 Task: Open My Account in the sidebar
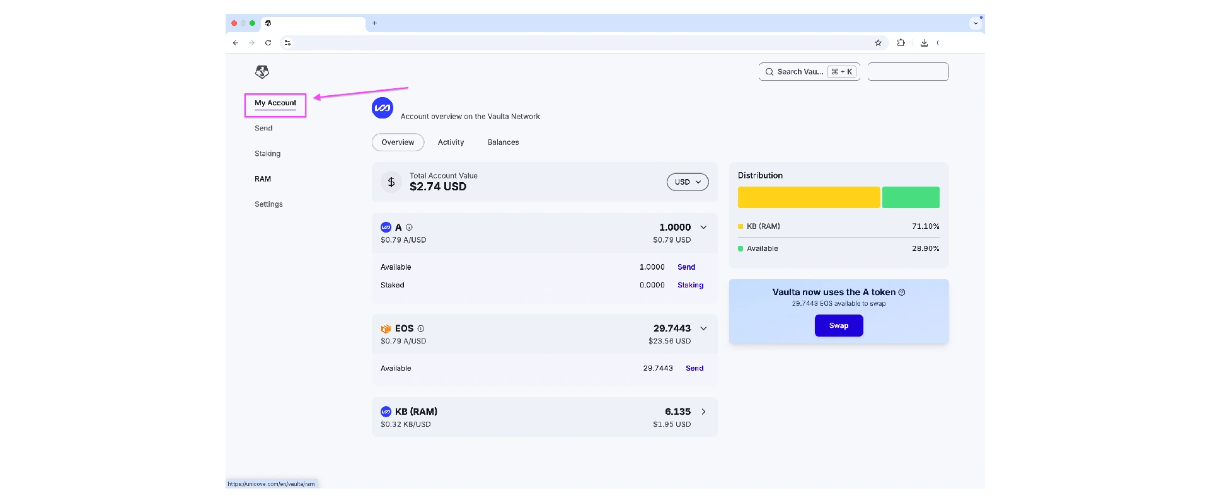pos(275,103)
